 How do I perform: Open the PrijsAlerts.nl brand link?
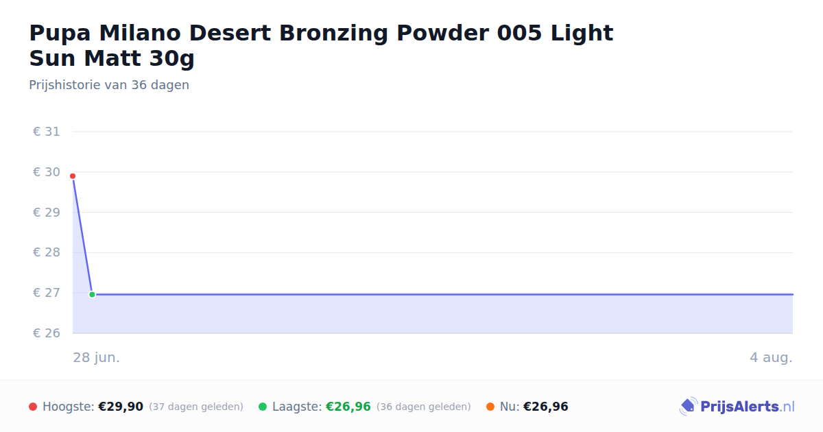pos(737,407)
